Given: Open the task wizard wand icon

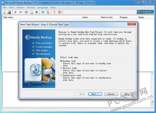Looking at the screenshot, I should point(10,12).
